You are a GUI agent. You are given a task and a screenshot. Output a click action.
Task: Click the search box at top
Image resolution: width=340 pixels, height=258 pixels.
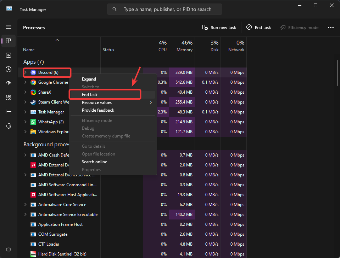click(x=165, y=10)
